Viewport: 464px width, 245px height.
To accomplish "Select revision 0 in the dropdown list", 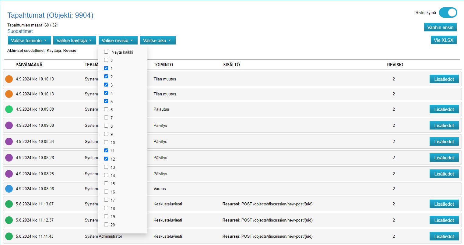I will pyautogui.click(x=106, y=60).
